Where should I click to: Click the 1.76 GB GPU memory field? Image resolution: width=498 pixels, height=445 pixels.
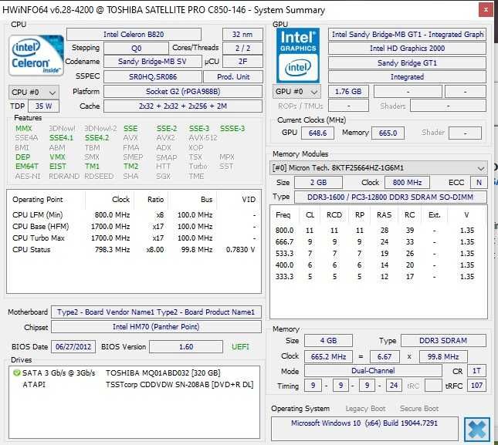tap(348, 91)
